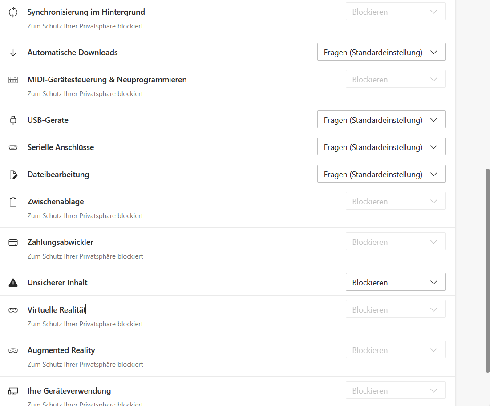This screenshot has width=490, height=406.
Task: Click the Dateibearbeitung file edit icon
Action: (x=13, y=175)
